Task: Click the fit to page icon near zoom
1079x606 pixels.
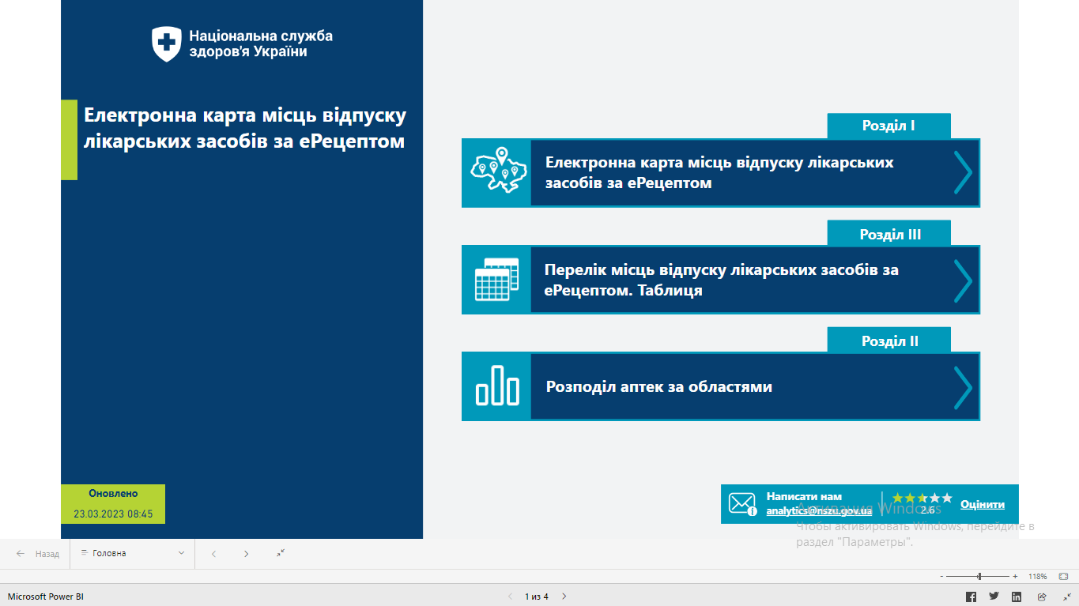Action: [1063, 576]
